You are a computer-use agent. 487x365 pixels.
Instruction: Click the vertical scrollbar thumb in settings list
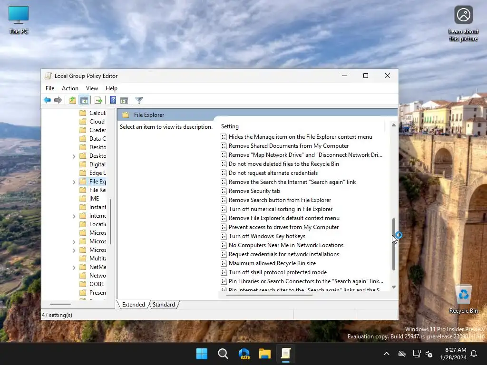[393, 244]
